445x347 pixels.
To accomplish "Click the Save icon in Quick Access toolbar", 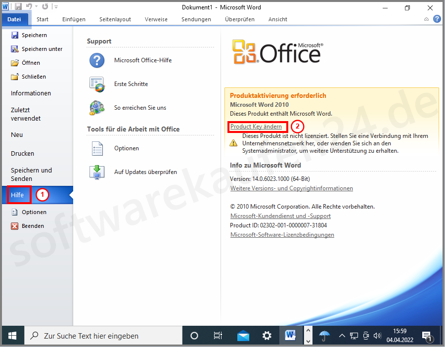I will pos(18,6).
